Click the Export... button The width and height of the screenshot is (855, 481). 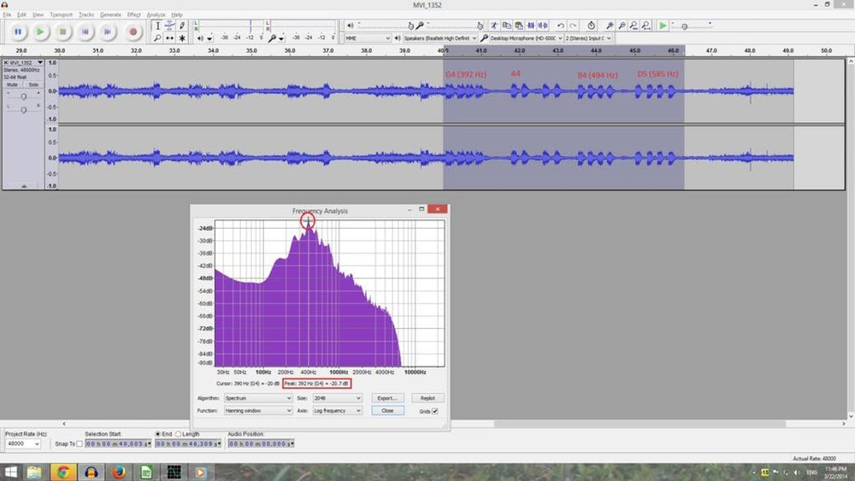click(x=387, y=398)
